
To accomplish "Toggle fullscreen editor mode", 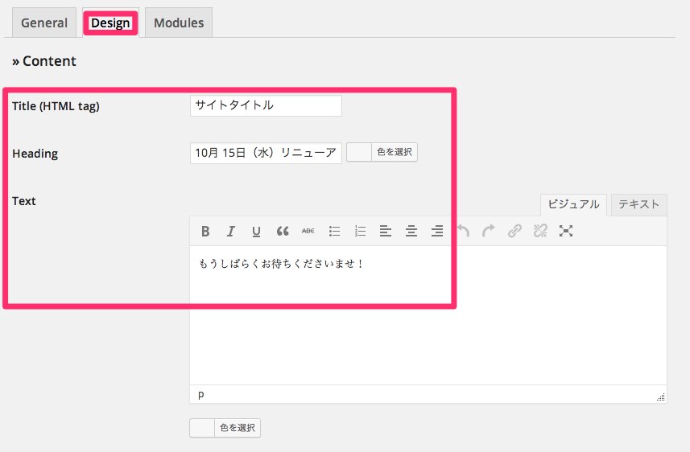I will (x=566, y=232).
